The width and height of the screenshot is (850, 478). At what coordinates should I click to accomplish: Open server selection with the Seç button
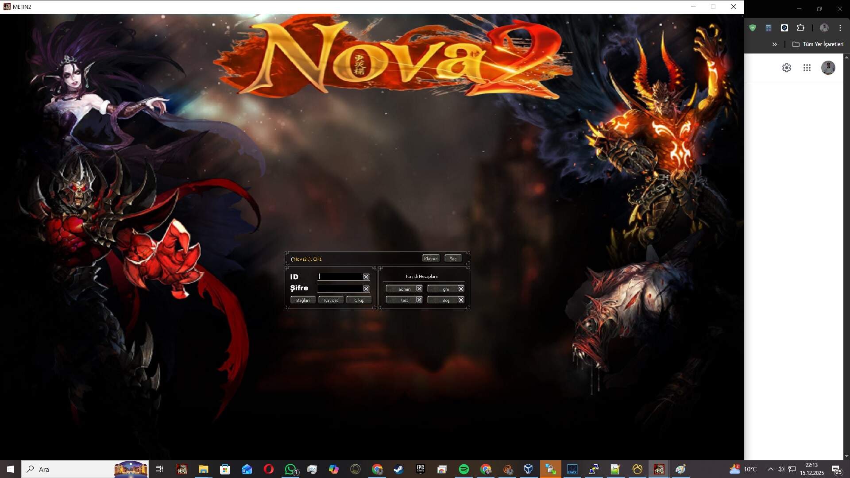click(453, 258)
